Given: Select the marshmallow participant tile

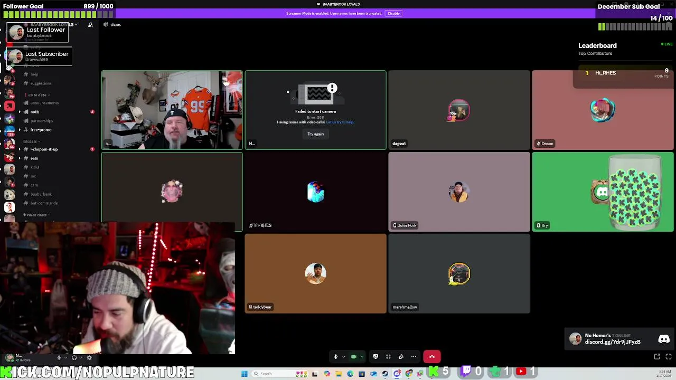Looking at the screenshot, I should (459, 274).
